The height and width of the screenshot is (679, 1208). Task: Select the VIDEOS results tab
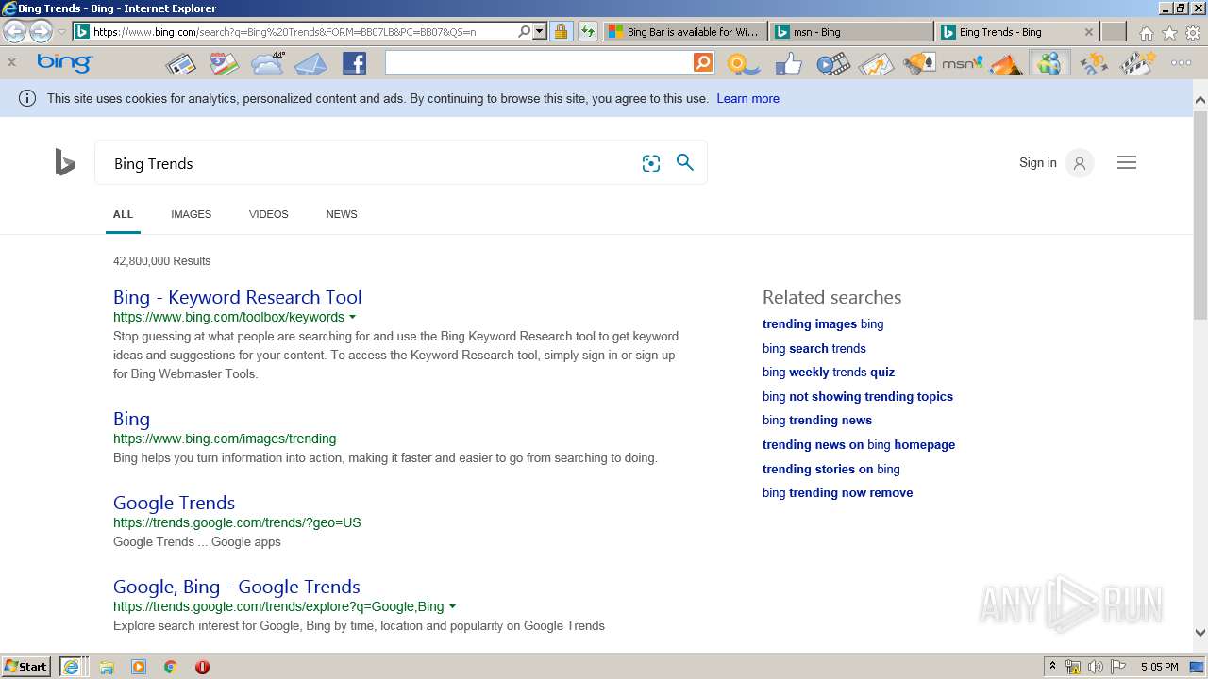pyautogui.click(x=268, y=214)
